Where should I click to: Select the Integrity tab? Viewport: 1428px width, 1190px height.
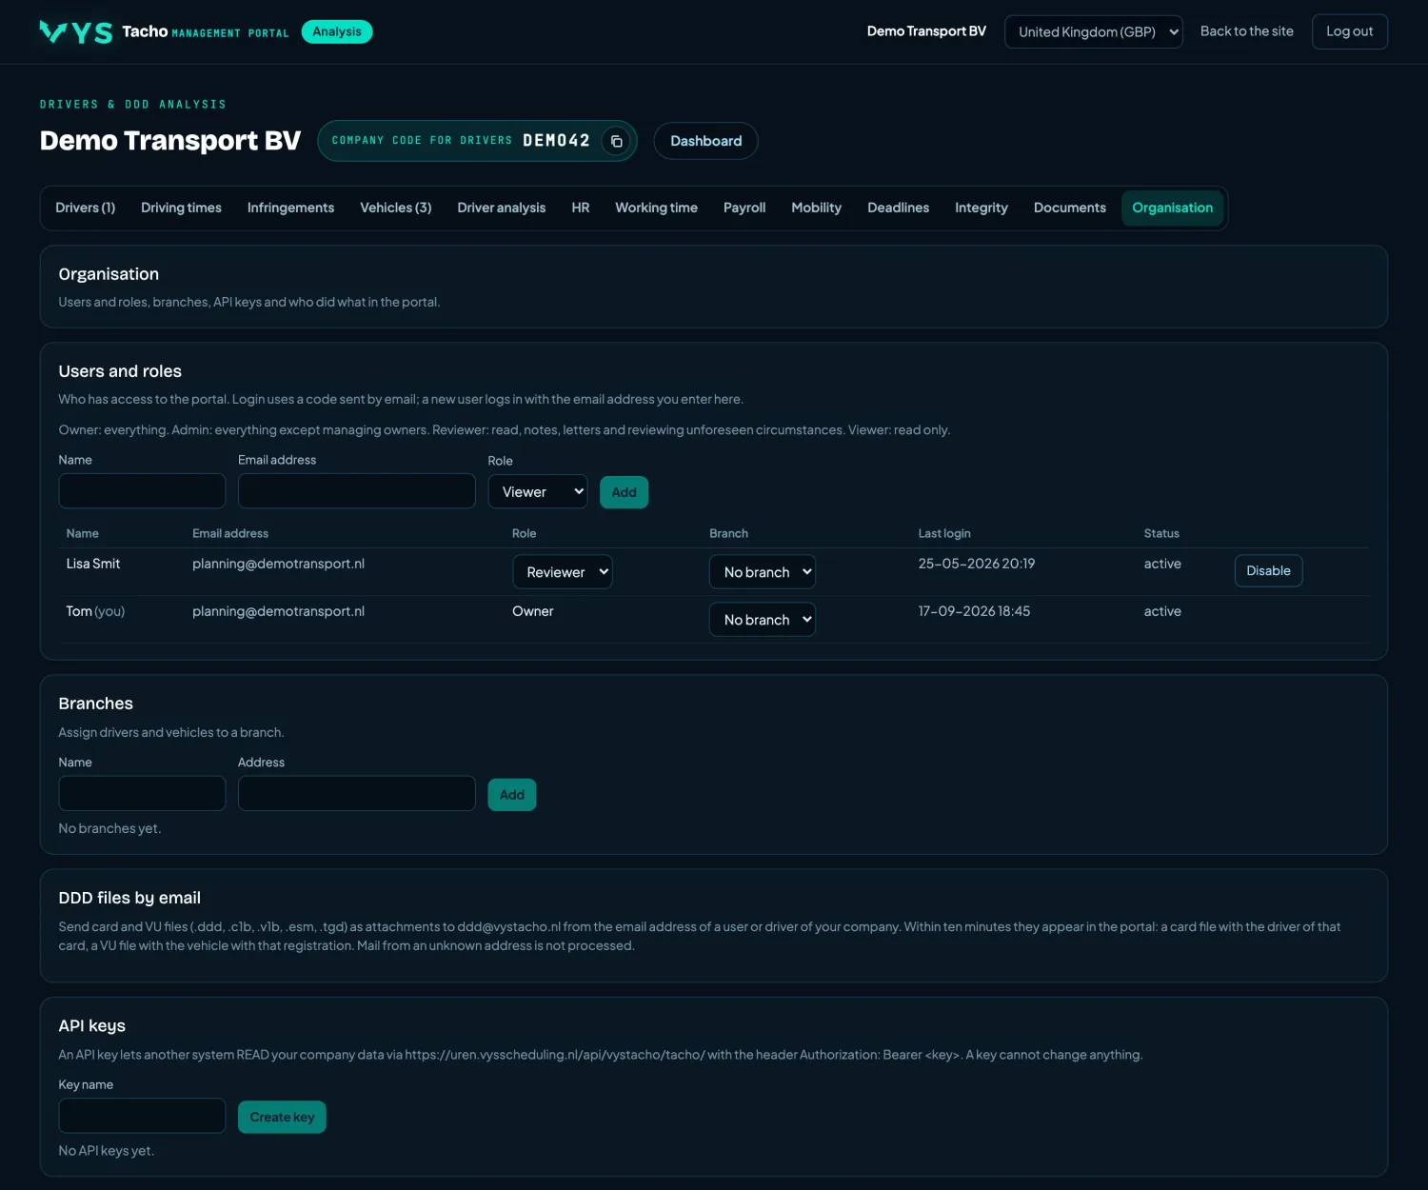pyautogui.click(x=982, y=208)
